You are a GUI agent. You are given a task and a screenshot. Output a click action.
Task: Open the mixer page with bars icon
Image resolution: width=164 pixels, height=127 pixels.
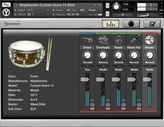point(110,23)
